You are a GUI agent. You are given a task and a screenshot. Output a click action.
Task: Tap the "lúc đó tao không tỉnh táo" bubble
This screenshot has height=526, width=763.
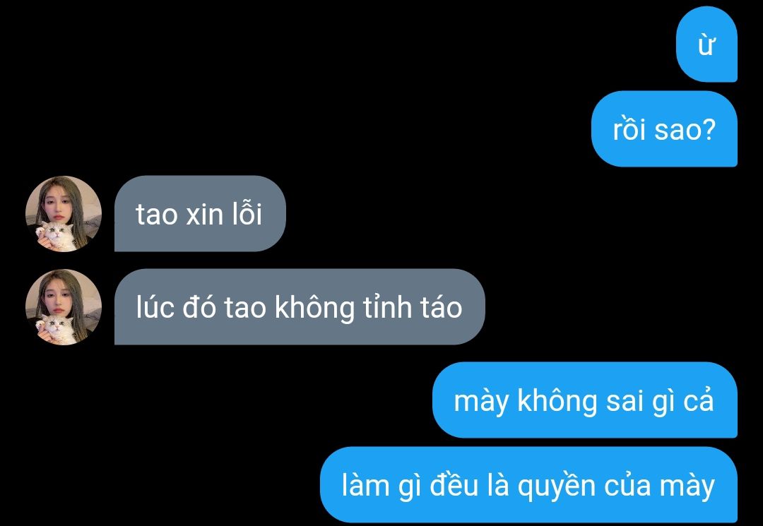[x=300, y=307]
